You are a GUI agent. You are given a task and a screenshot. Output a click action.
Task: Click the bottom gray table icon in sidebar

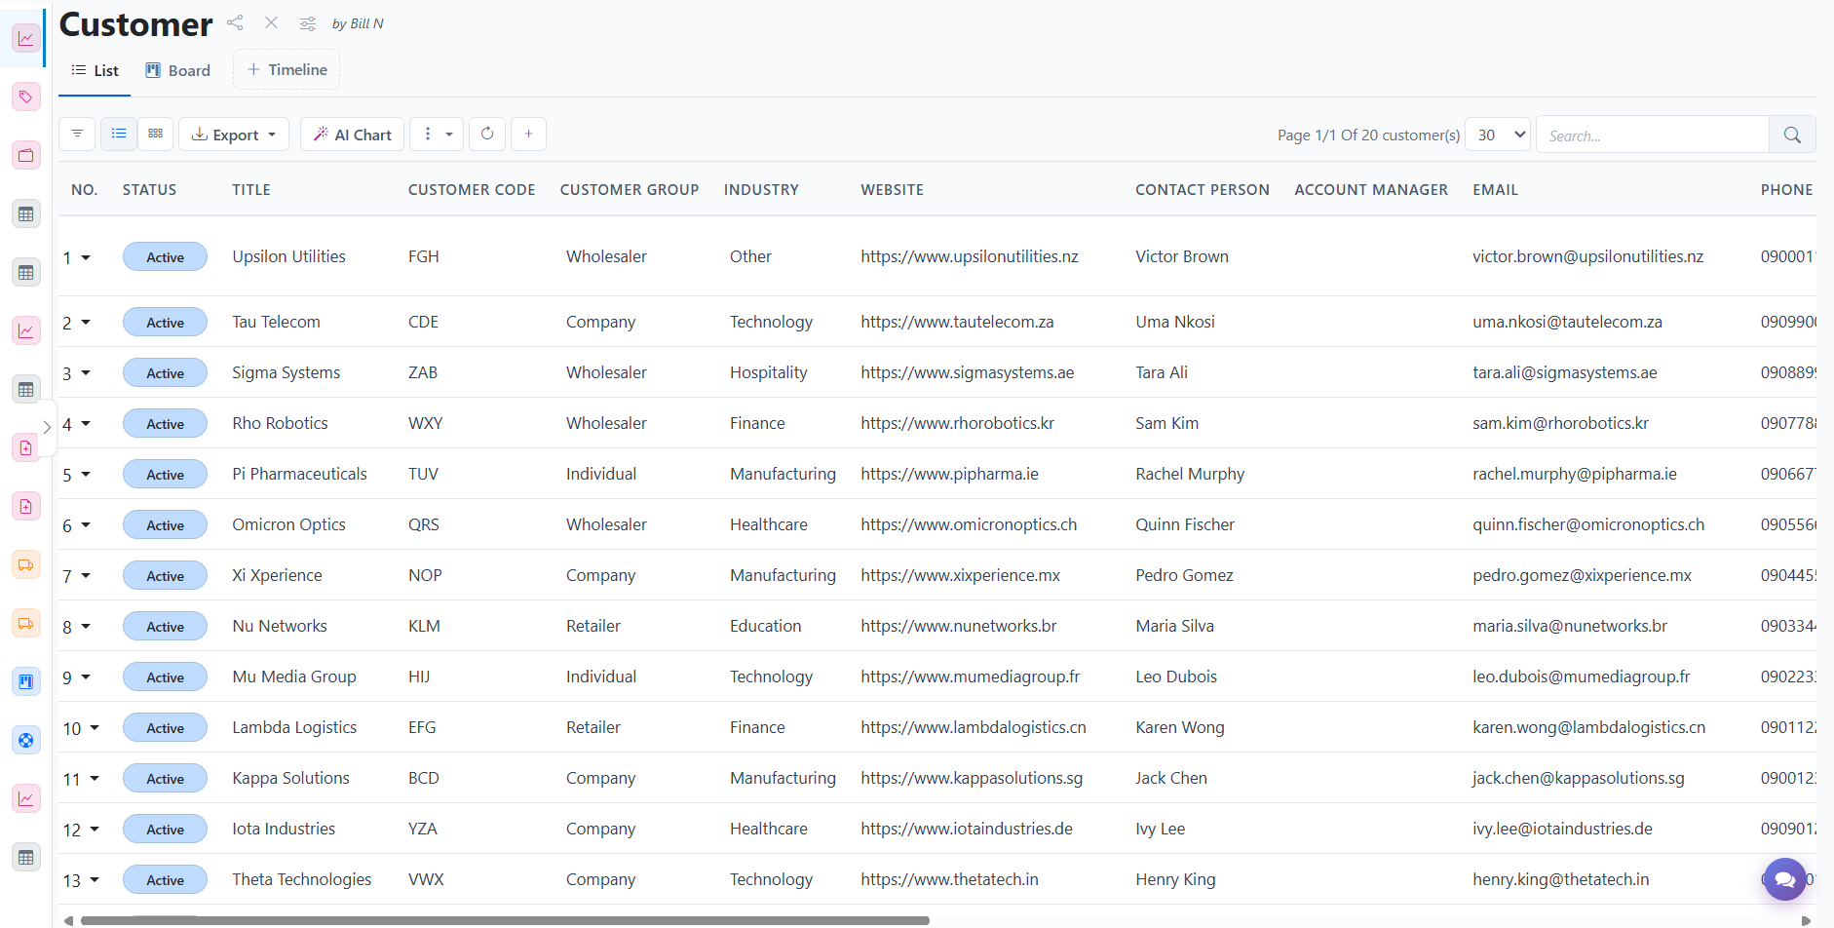[x=26, y=857]
